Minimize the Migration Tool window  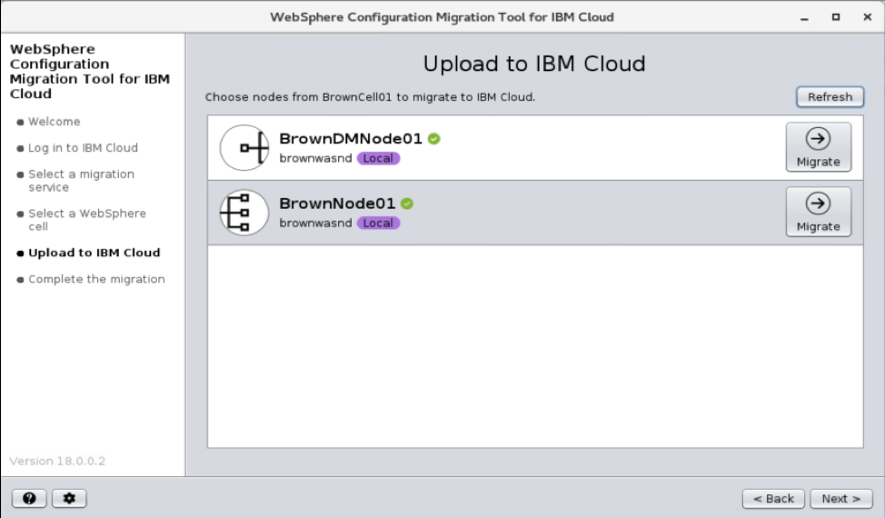(x=804, y=17)
